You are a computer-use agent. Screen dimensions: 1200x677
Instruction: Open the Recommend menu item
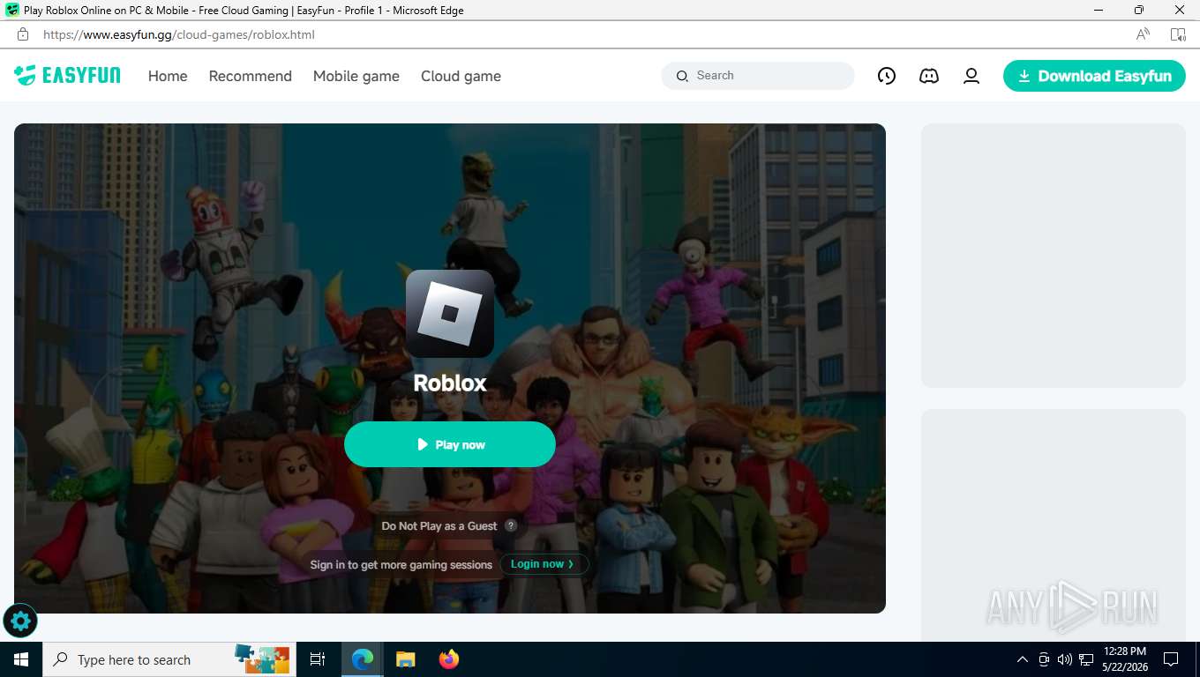click(250, 76)
